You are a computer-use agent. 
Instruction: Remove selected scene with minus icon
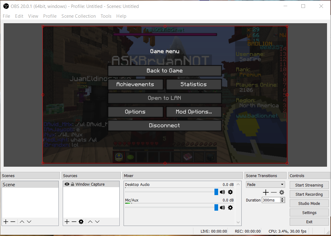coord(13,222)
